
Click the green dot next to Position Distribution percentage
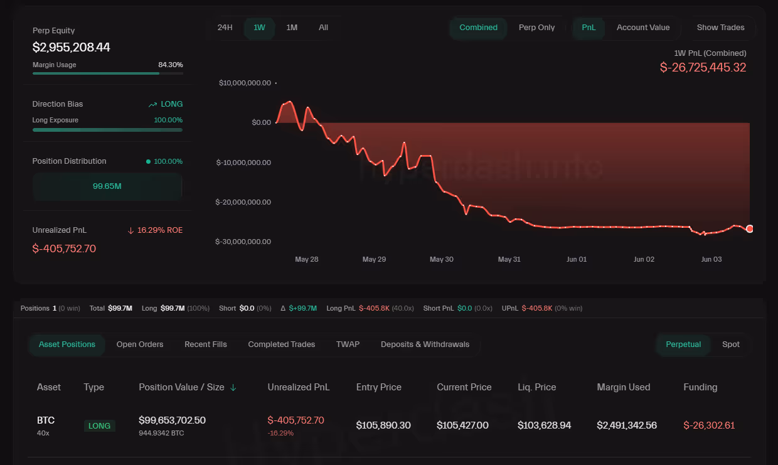[147, 161]
